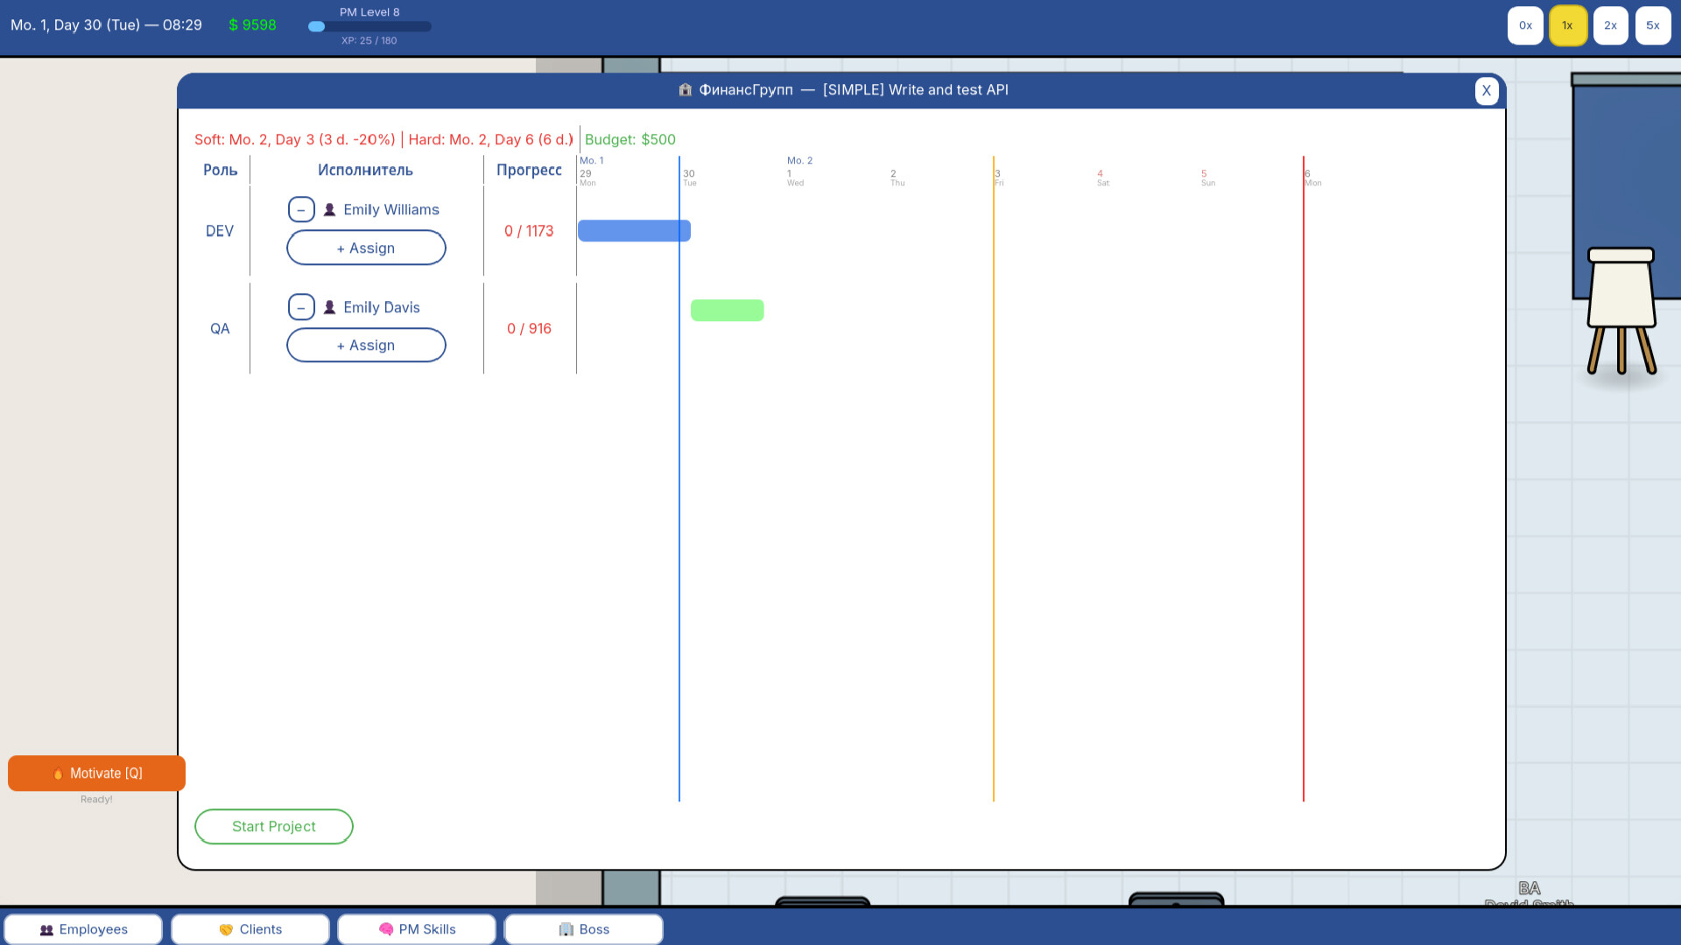Pause the game with the 0x toggle
Image resolution: width=1681 pixels, height=945 pixels.
[x=1525, y=24]
